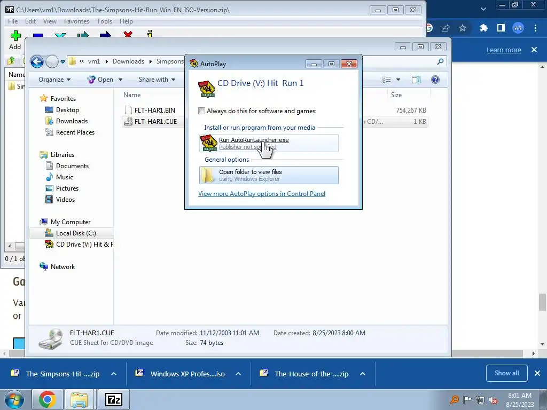Open Chrome side panel icon
This screenshot has height=410, width=547.
[501, 28]
